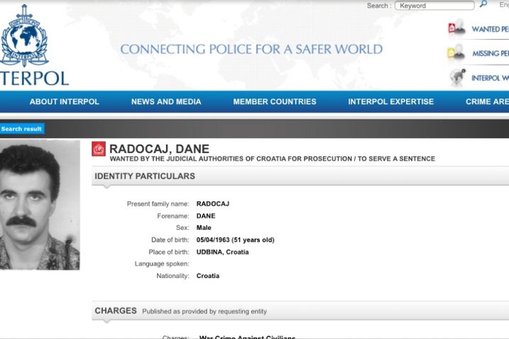Expand the Charges section header
The width and height of the screenshot is (509, 339).
click(116, 311)
